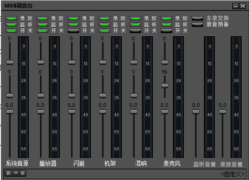Close the MX6调音台 window
This screenshot has height=180, width=249.
click(243, 6)
